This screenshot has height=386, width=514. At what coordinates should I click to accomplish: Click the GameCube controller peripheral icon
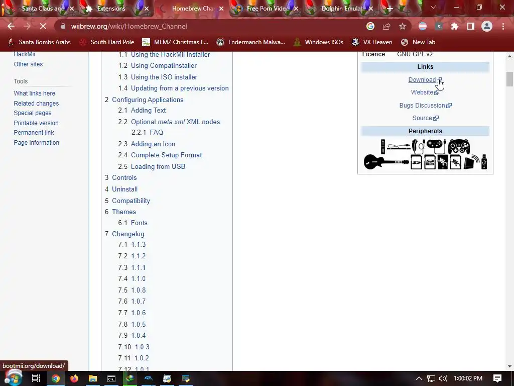click(459, 146)
